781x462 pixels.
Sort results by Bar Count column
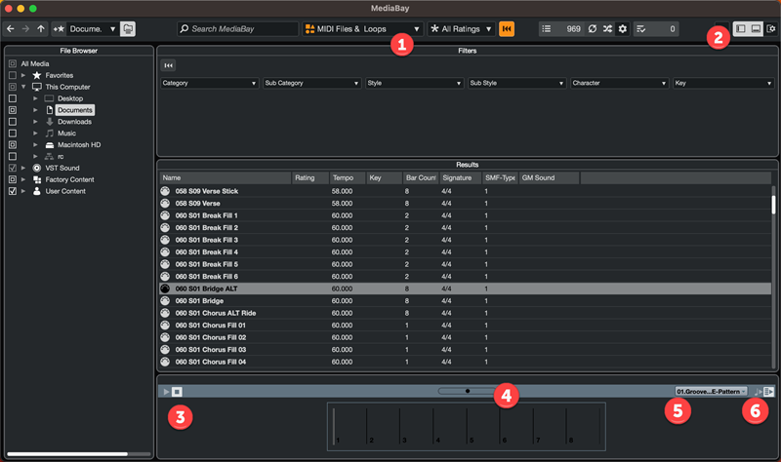pyautogui.click(x=421, y=177)
